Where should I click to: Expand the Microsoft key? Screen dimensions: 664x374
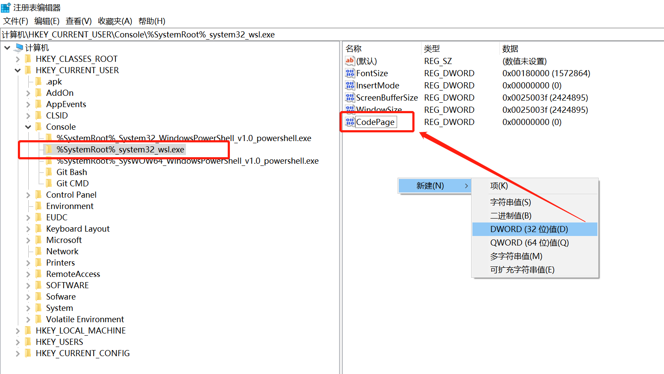28,240
